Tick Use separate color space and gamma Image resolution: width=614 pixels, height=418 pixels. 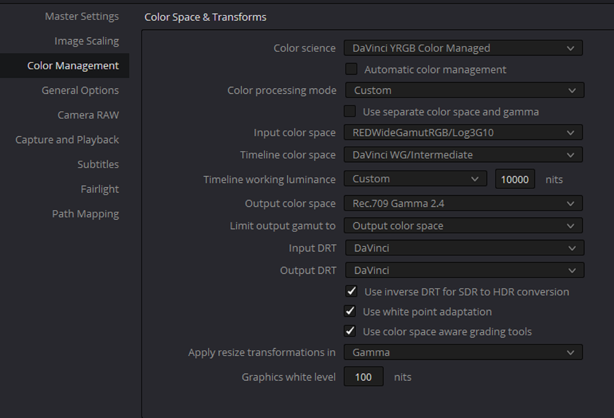[x=350, y=111]
